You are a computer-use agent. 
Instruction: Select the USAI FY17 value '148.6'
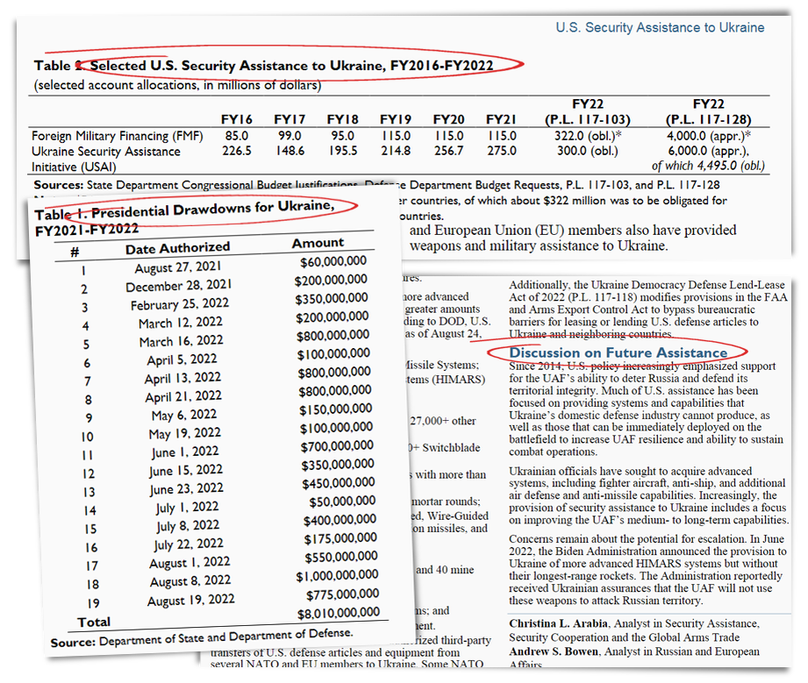(x=290, y=151)
